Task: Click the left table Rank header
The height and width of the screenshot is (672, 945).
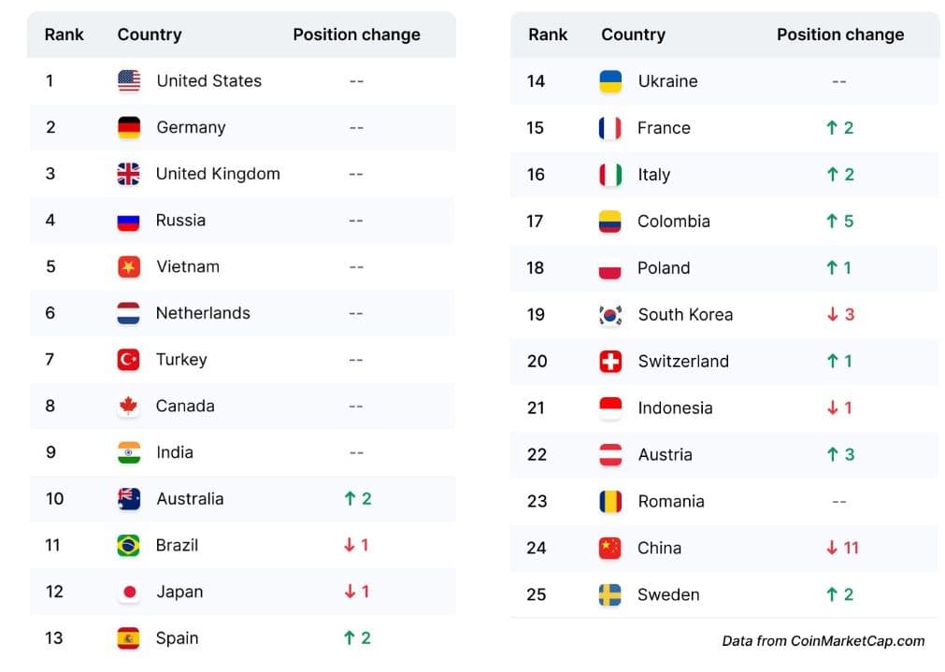Action: pos(64,35)
